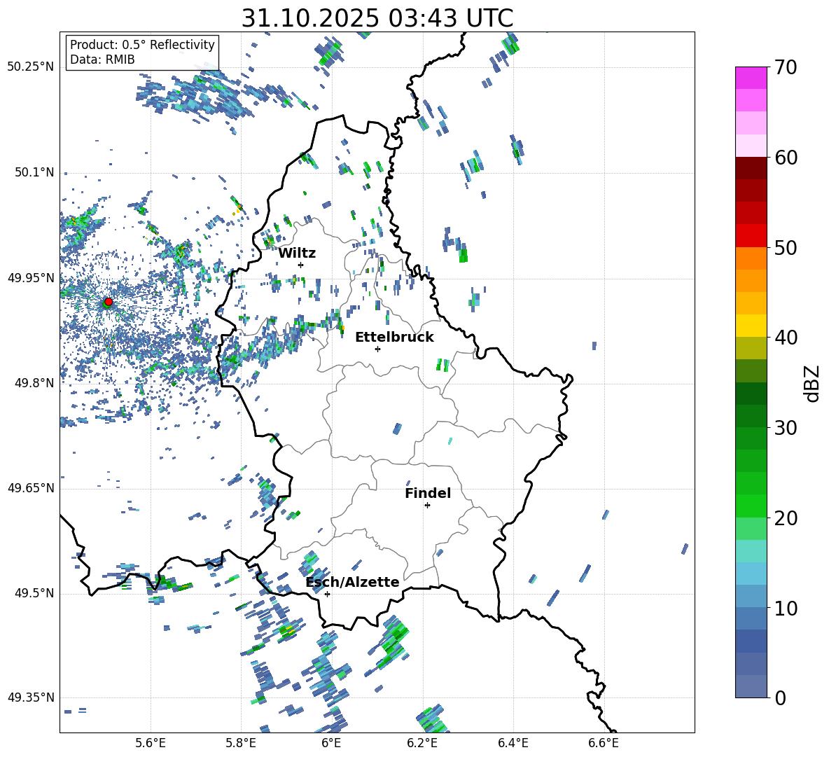
Task: Click the timestamp title 31.10.2025 03:43 UTC
Action: click(x=377, y=18)
